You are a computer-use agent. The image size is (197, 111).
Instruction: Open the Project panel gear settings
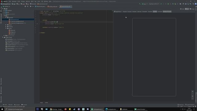click(x=30, y=6)
